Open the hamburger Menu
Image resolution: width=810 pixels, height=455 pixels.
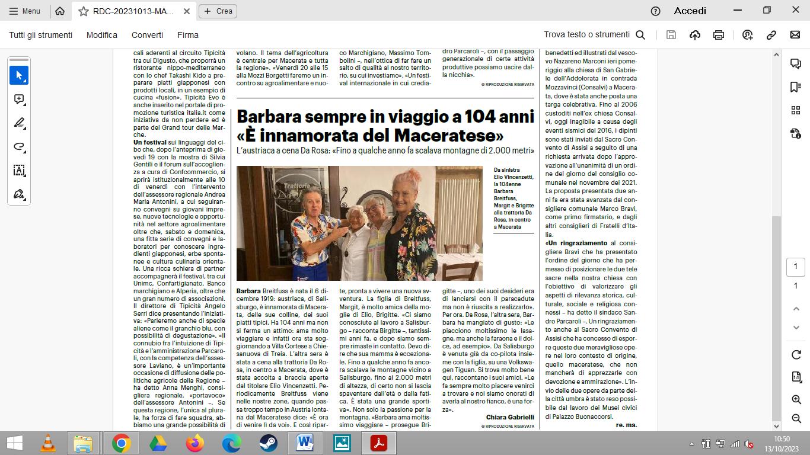click(x=24, y=11)
